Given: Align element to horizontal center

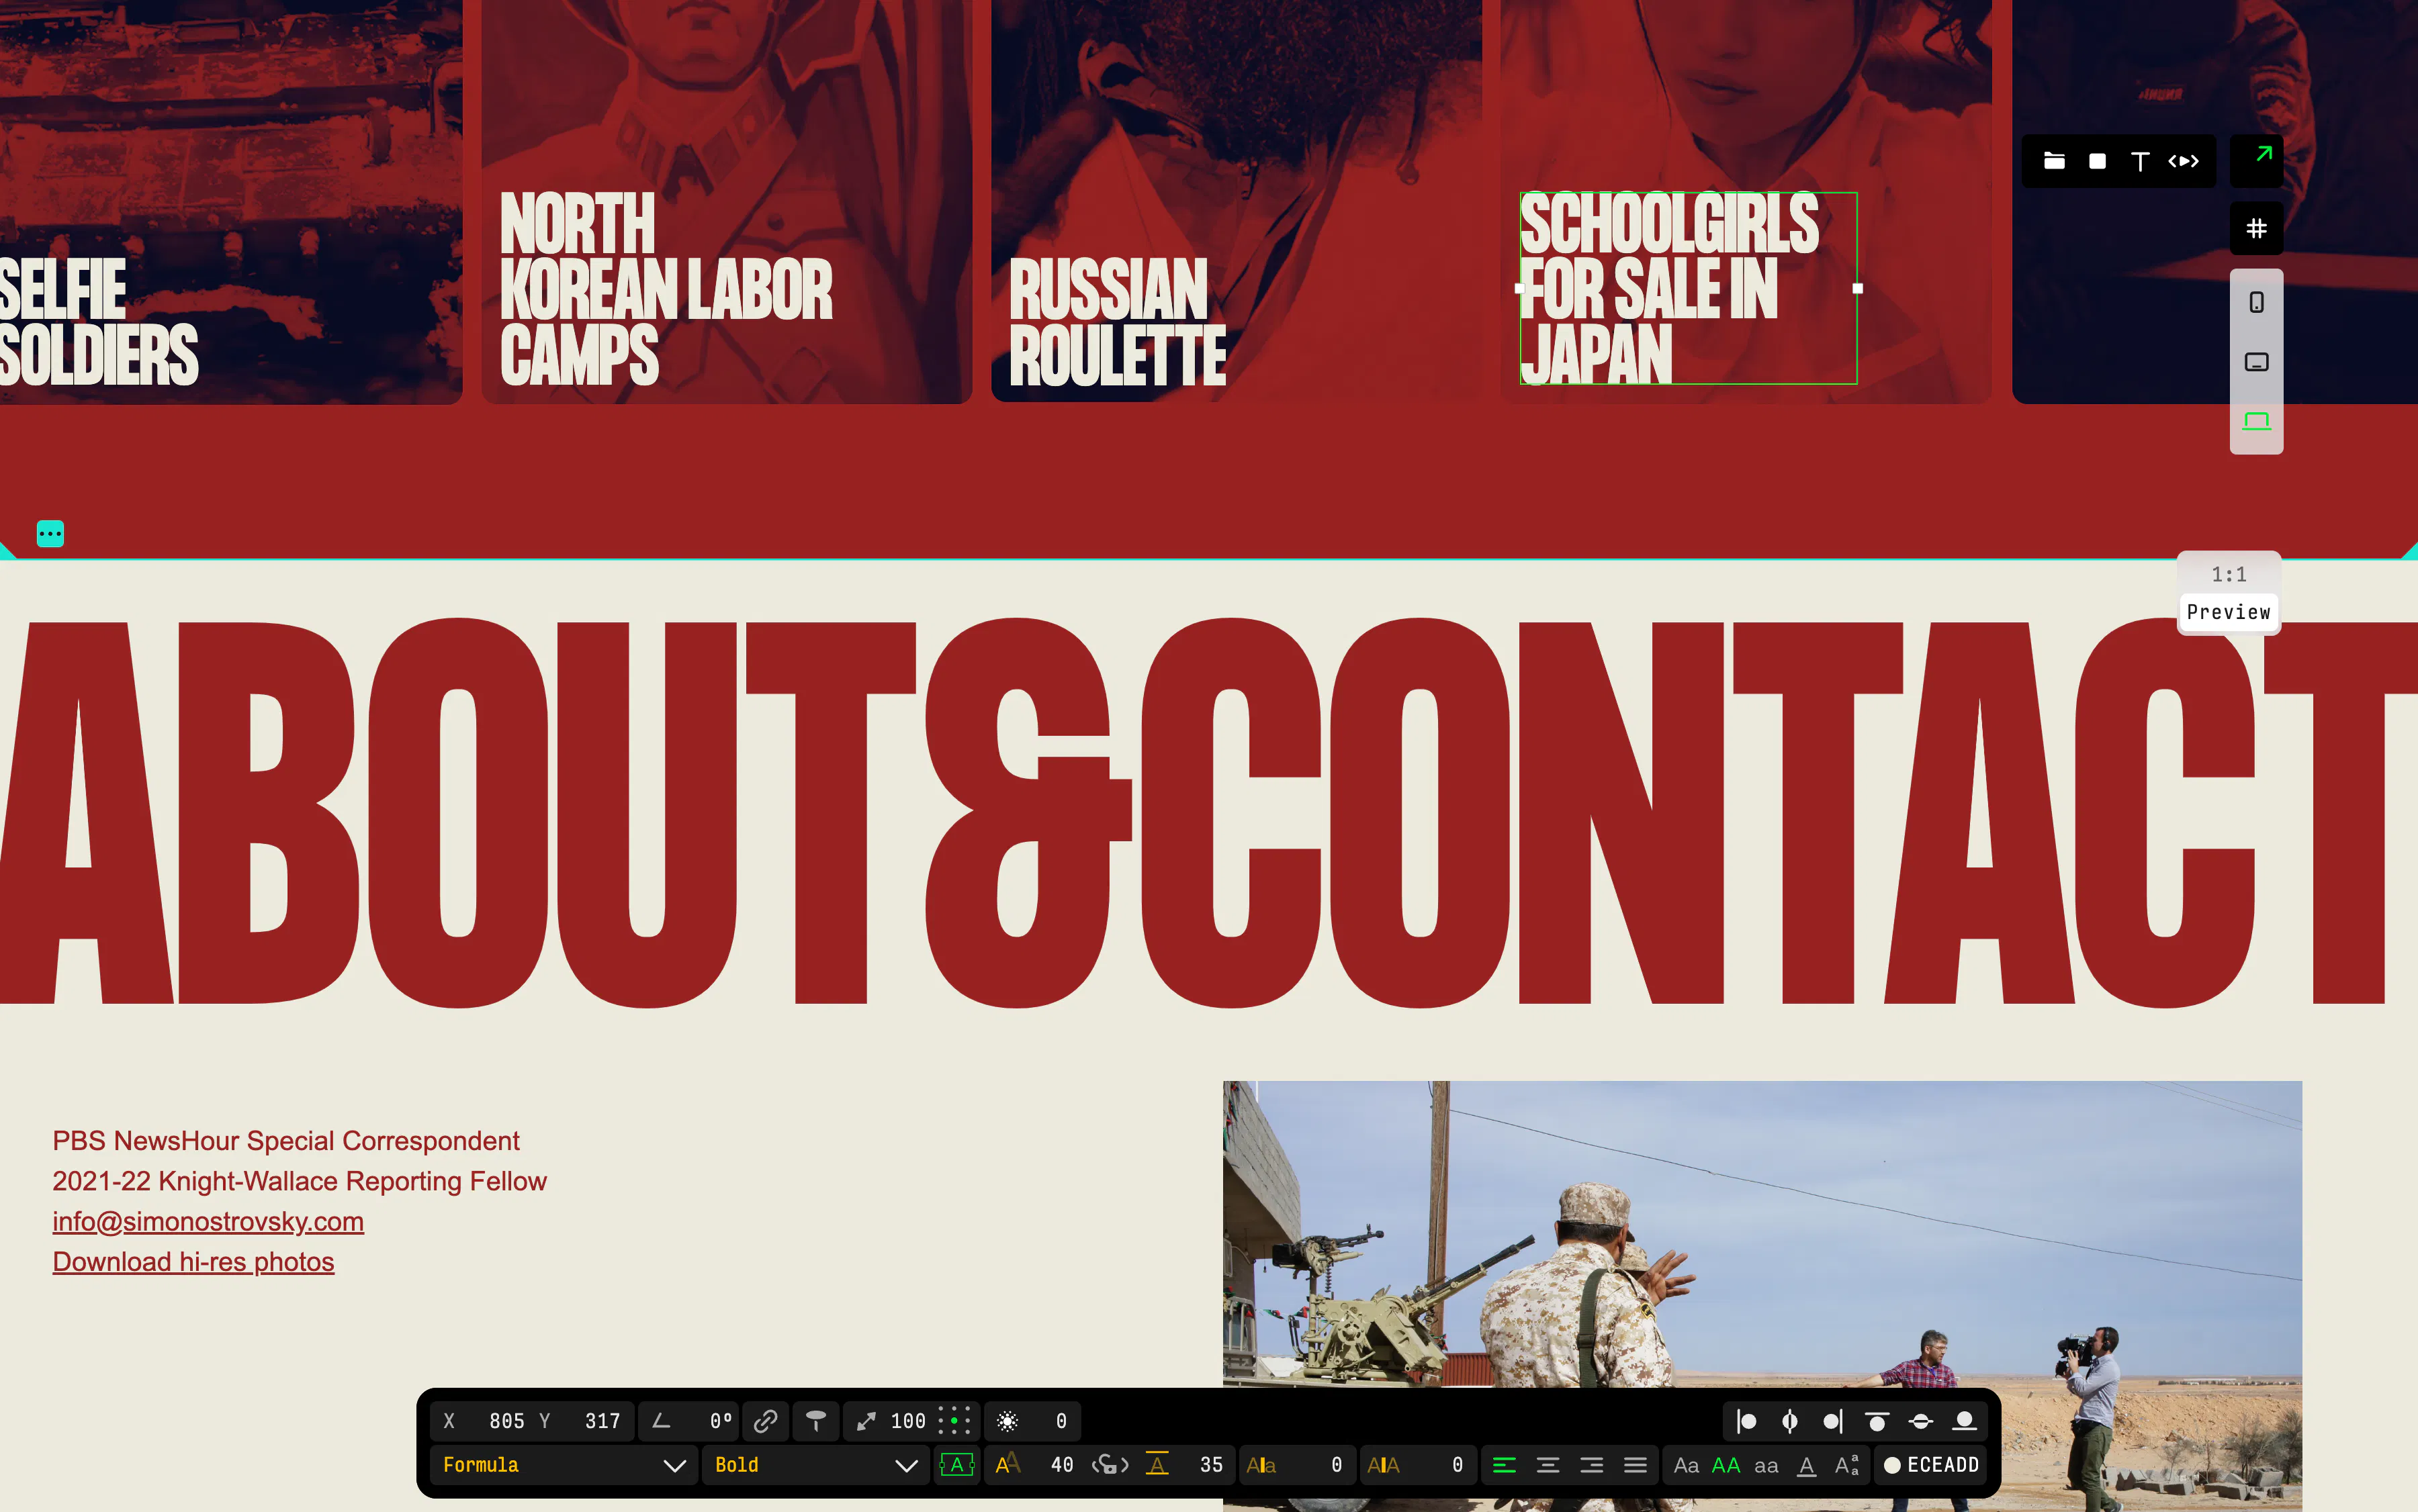Looking at the screenshot, I should click(x=1790, y=1421).
